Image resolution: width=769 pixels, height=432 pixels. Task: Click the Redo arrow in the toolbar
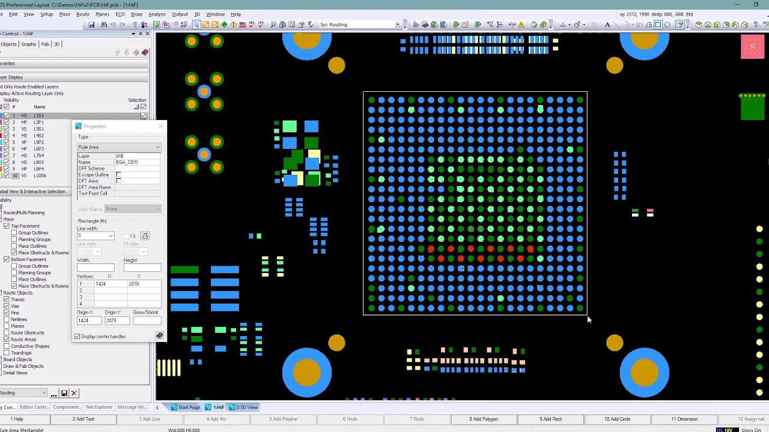point(123,25)
